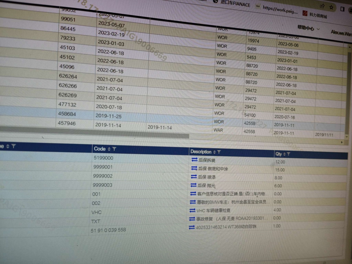
Task: Click the date cell 2023-01-03
Action: tap(111, 43)
